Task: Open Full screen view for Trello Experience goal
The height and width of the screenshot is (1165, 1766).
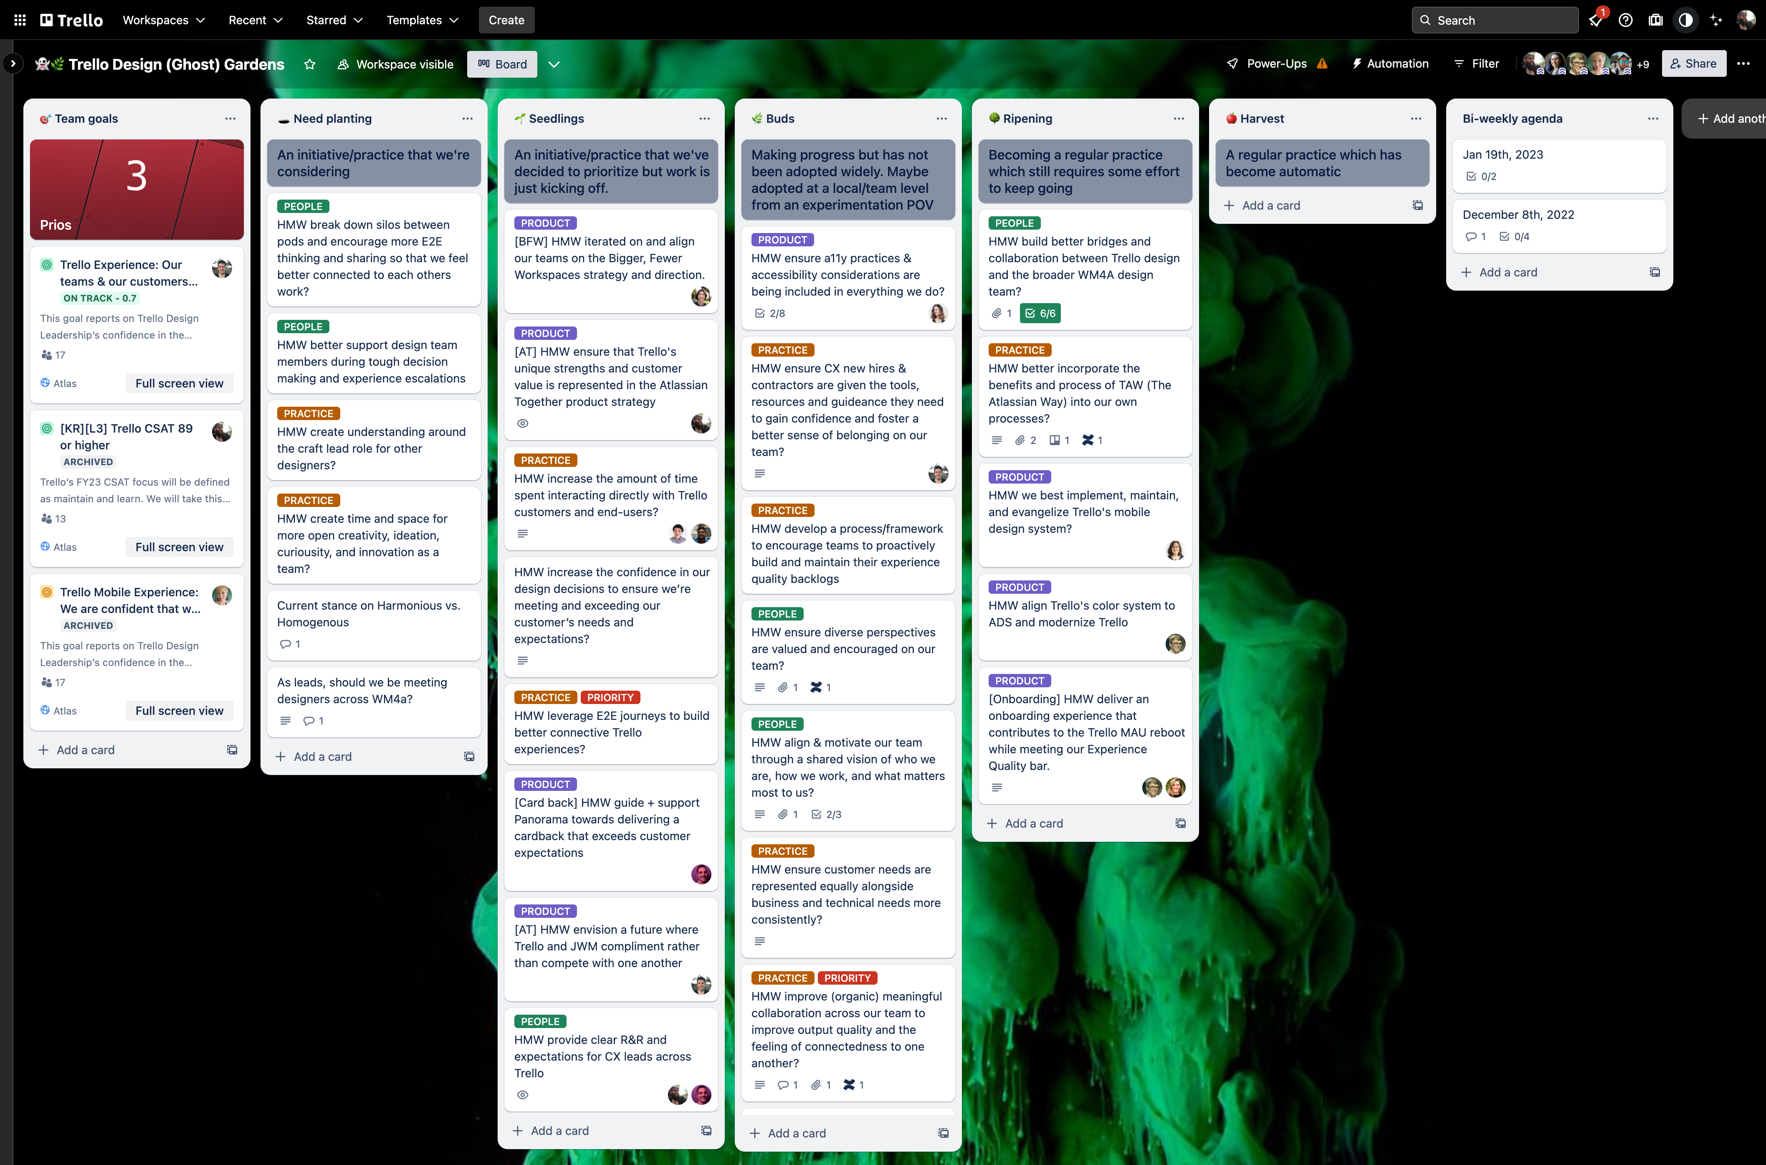Action: (x=179, y=383)
